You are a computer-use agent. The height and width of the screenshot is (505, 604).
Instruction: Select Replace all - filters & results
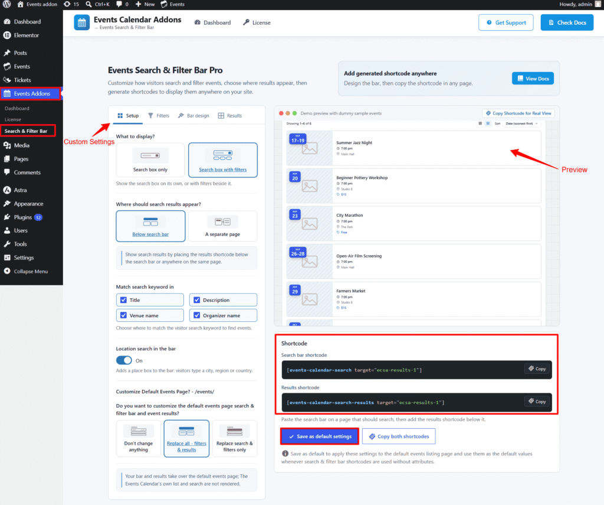[186, 439]
